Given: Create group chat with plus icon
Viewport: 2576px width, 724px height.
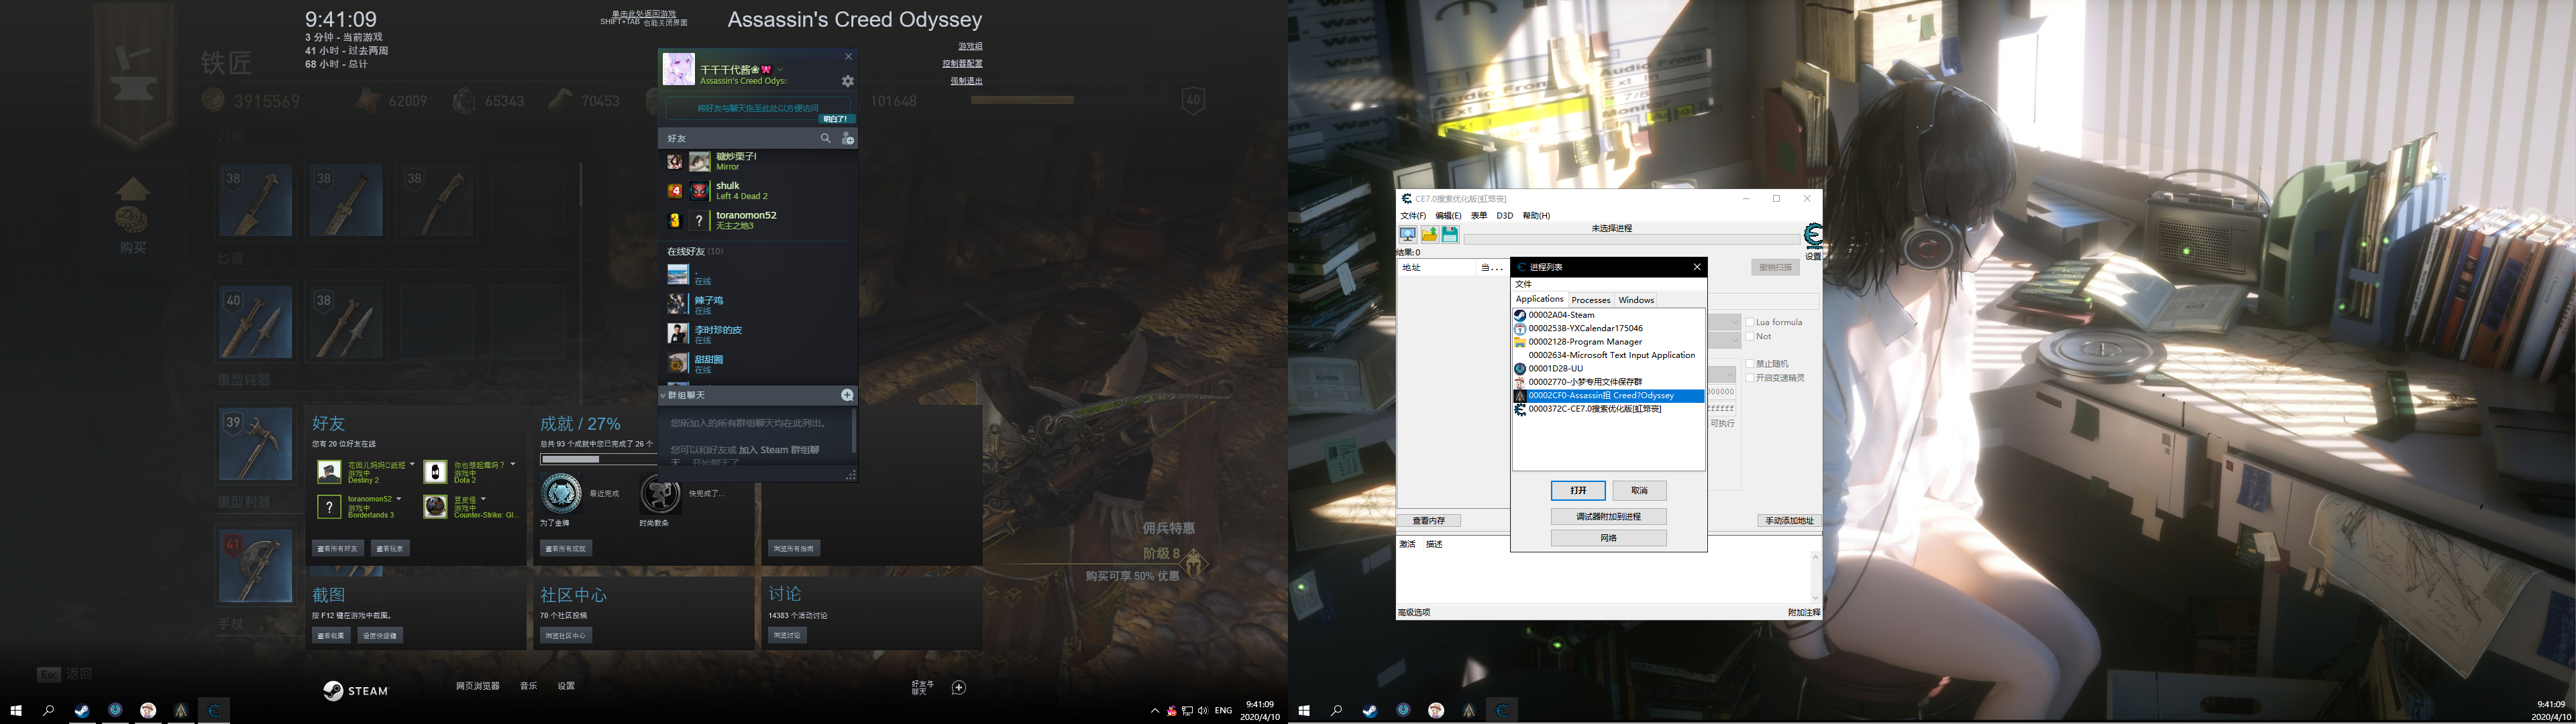Looking at the screenshot, I should pyautogui.click(x=847, y=395).
